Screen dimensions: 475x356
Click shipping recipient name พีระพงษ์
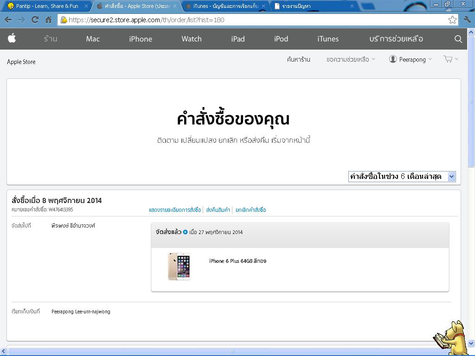point(73,226)
